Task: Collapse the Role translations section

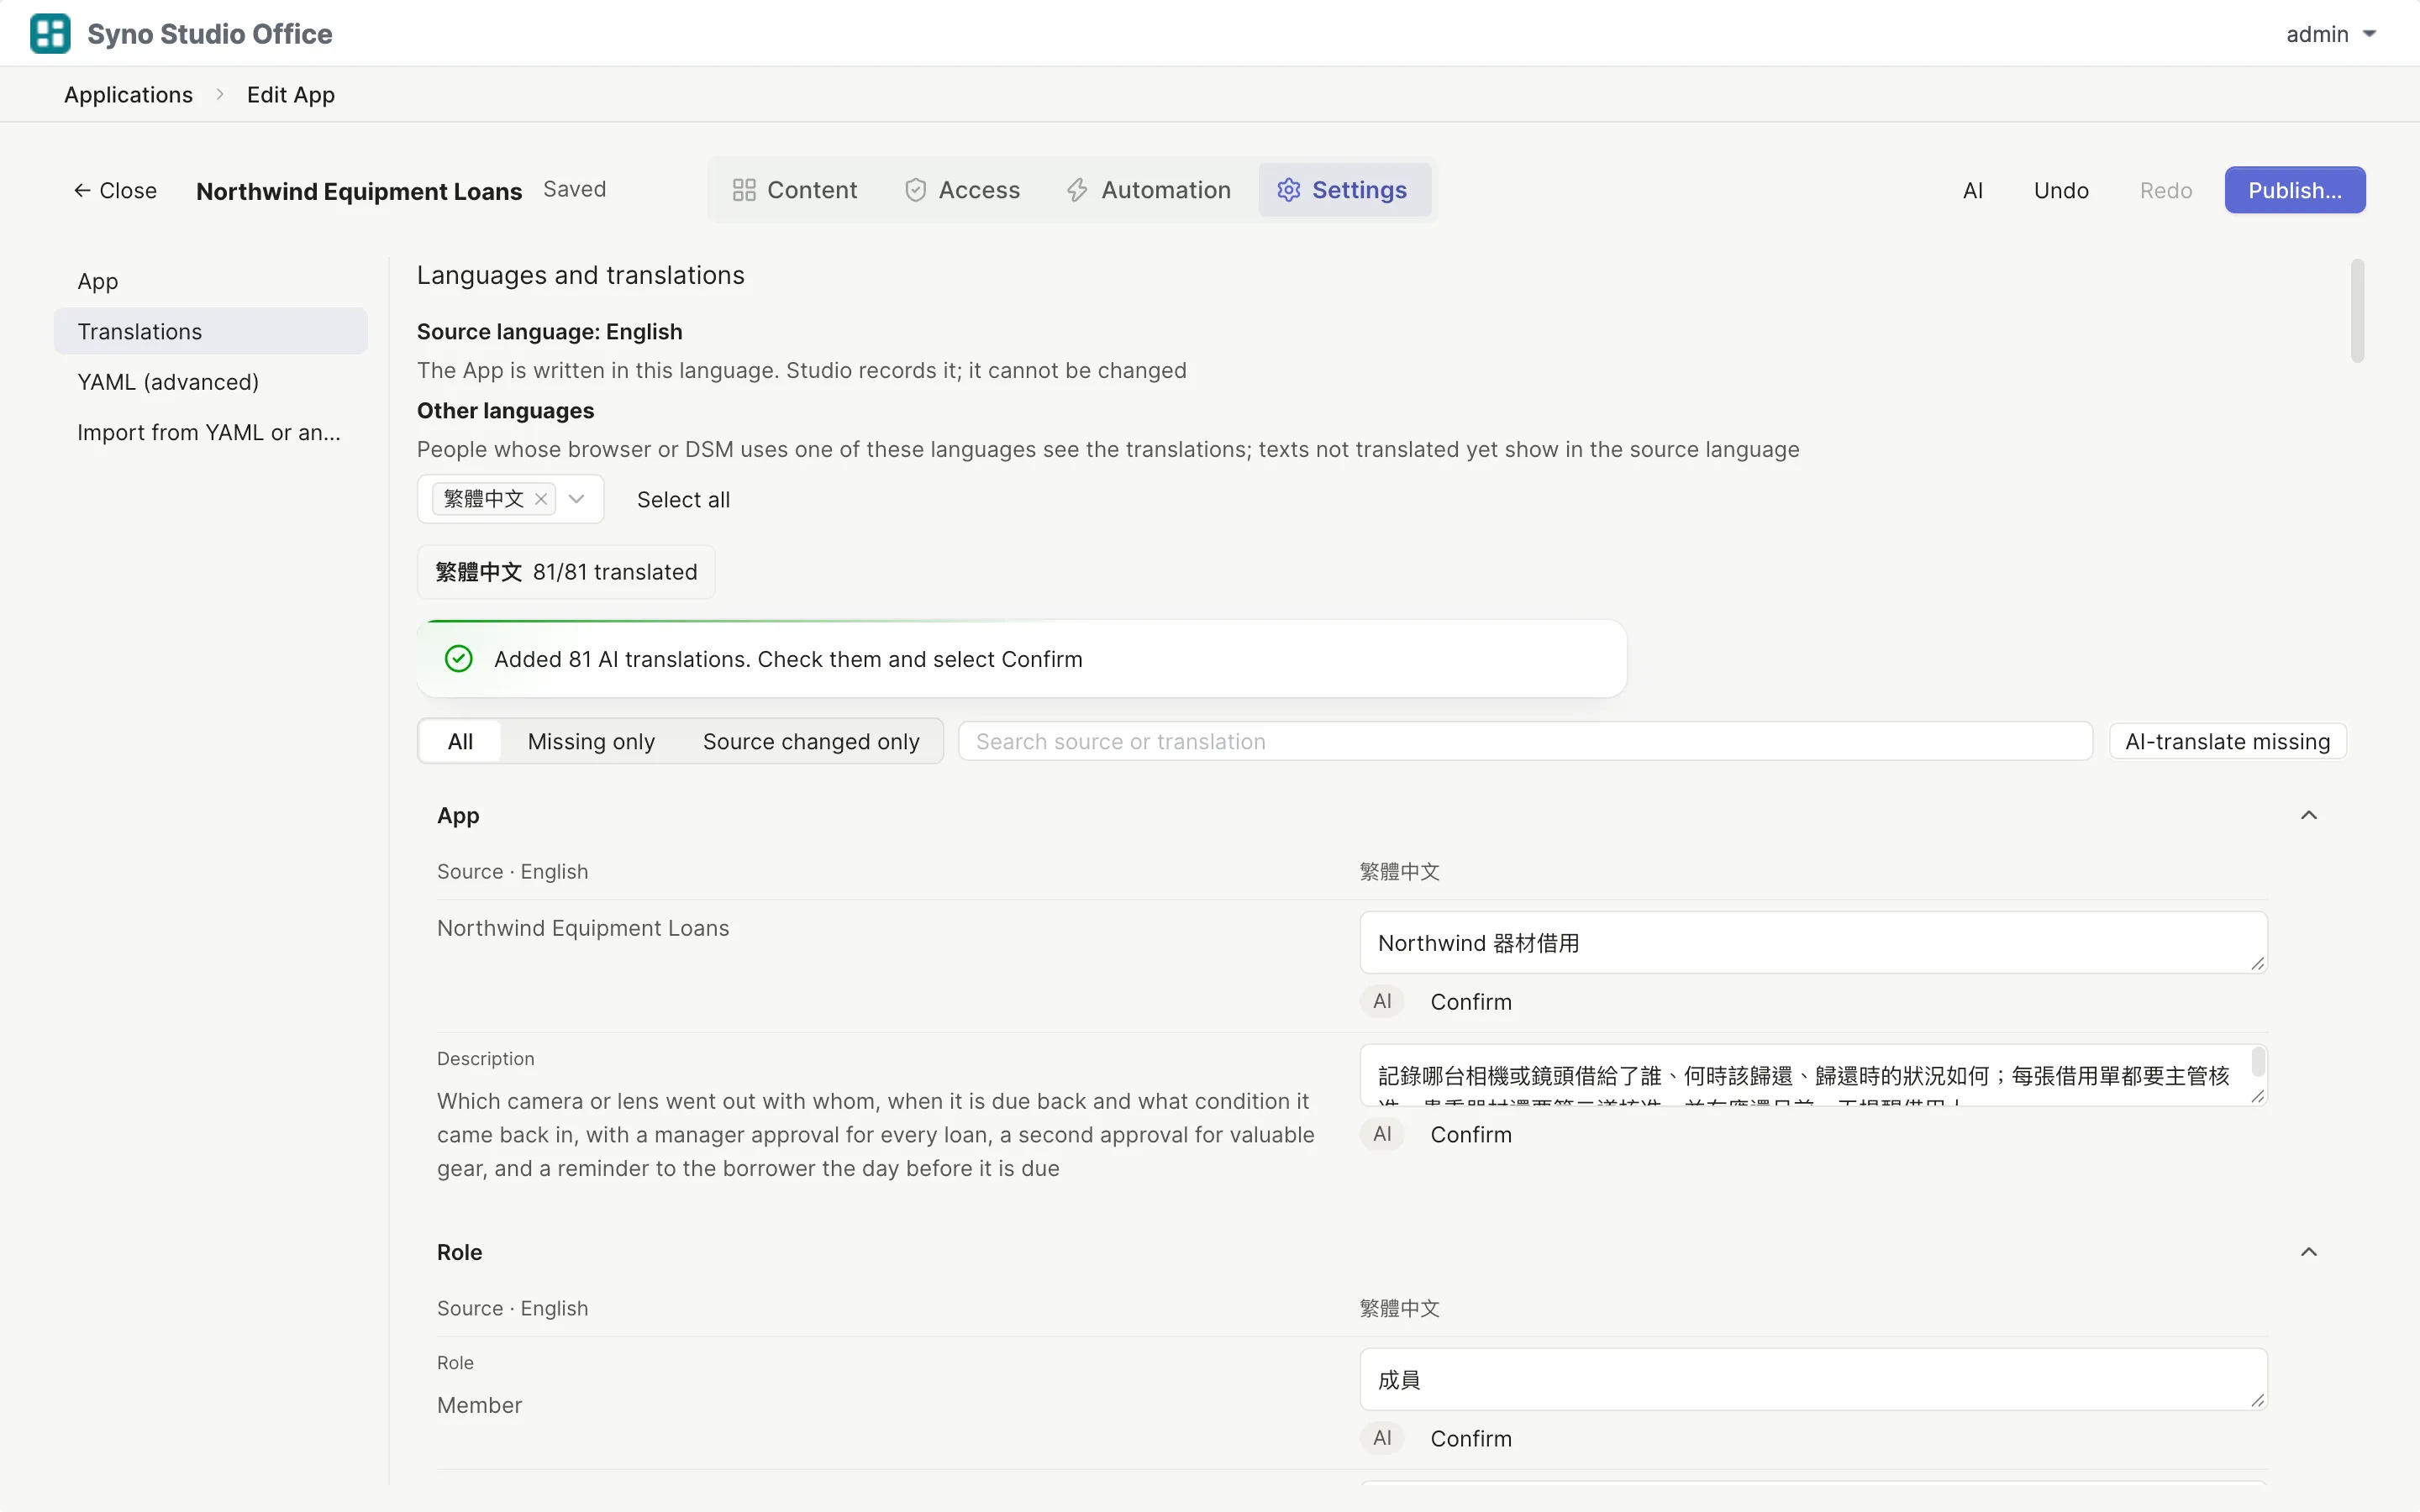Action: click(x=2309, y=1252)
